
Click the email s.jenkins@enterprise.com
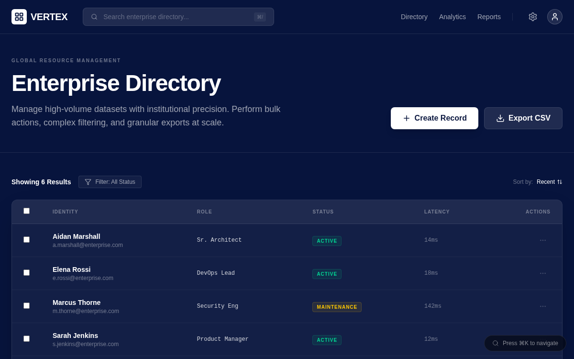tap(86, 344)
